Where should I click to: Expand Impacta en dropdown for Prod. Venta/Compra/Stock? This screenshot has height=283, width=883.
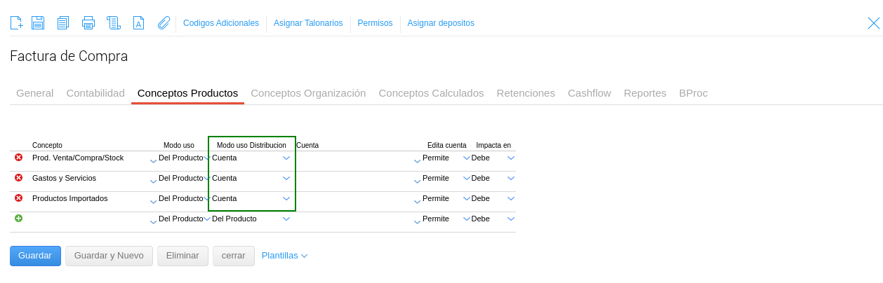(510, 158)
